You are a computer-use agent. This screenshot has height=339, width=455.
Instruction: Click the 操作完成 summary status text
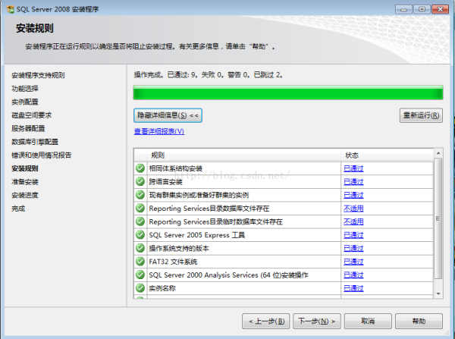pos(208,75)
